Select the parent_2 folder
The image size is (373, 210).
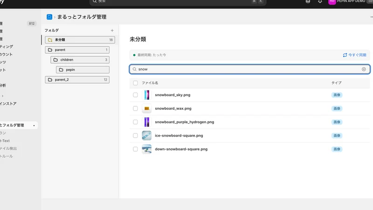(x=77, y=80)
